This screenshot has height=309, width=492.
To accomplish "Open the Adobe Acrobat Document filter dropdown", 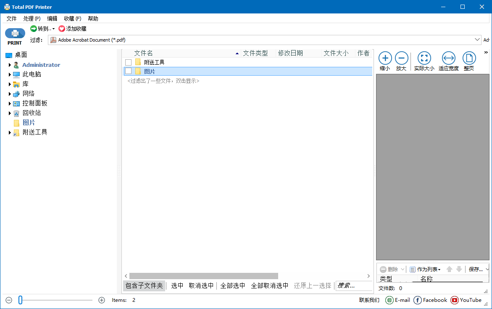I will point(478,40).
